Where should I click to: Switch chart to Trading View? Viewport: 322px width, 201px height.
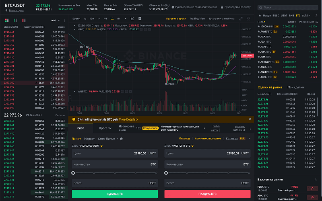coord(197,18)
